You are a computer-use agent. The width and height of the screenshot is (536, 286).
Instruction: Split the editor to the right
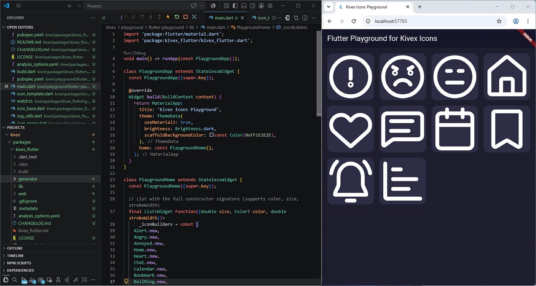[305, 18]
